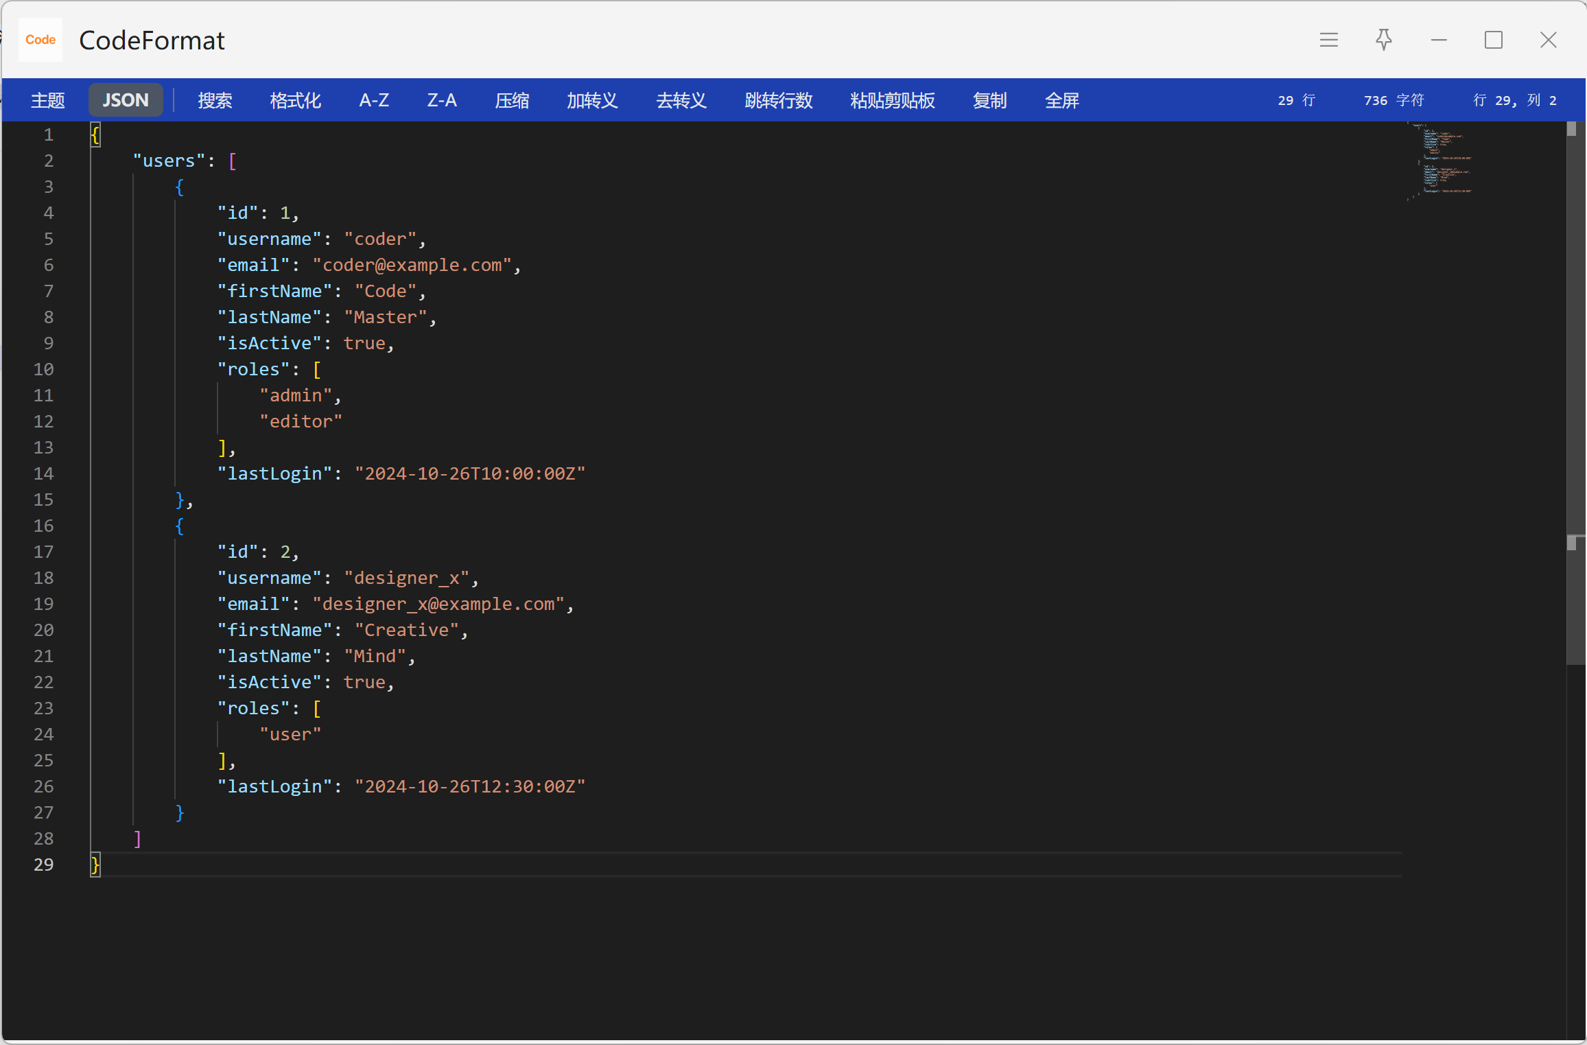Click the value "designer_x@example.com"
Image resolution: width=1587 pixels, height=1045 pixels.
(438, 604)
